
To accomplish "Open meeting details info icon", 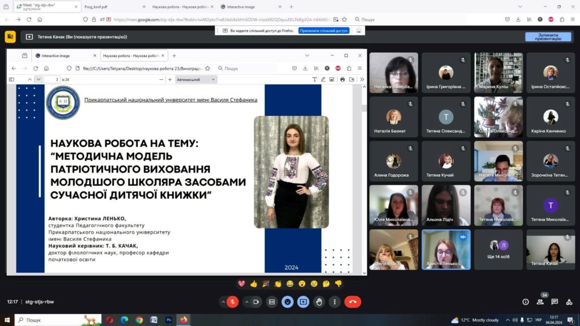I will tap(526, 302).
